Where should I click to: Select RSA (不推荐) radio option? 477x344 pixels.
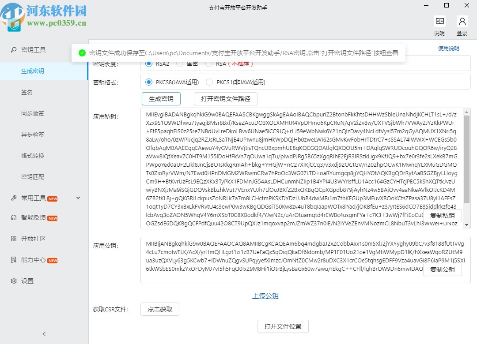pyautogui.click(x=208, y=64)
